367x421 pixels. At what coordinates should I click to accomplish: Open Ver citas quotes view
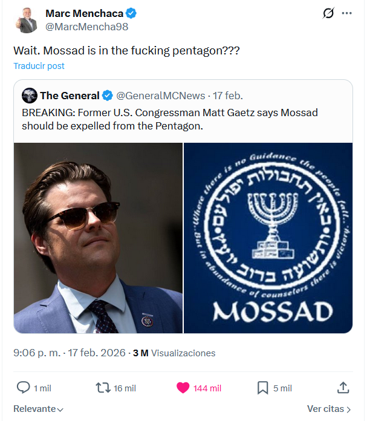click(x=329, y=409)
